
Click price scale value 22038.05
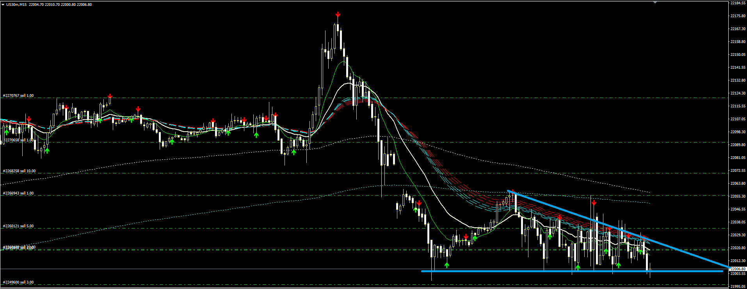pyautogui.click(x=738, y=222)
